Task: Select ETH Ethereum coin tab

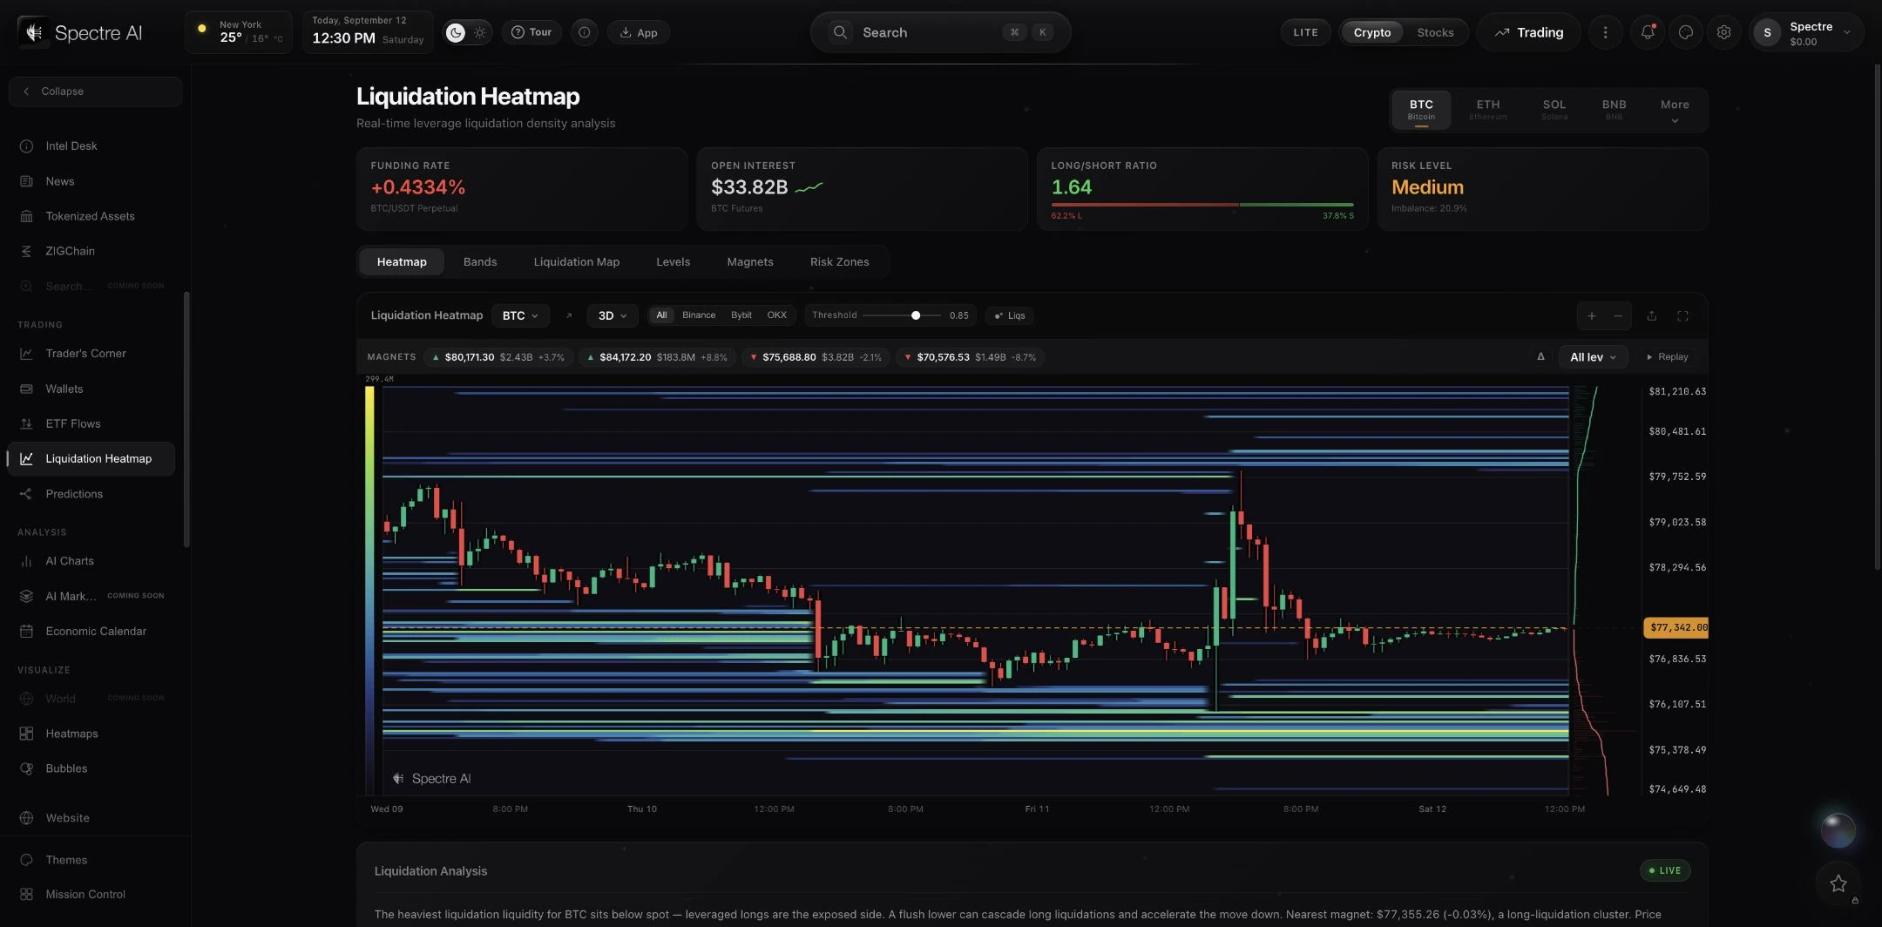Action: click(x=1487, y=110)
